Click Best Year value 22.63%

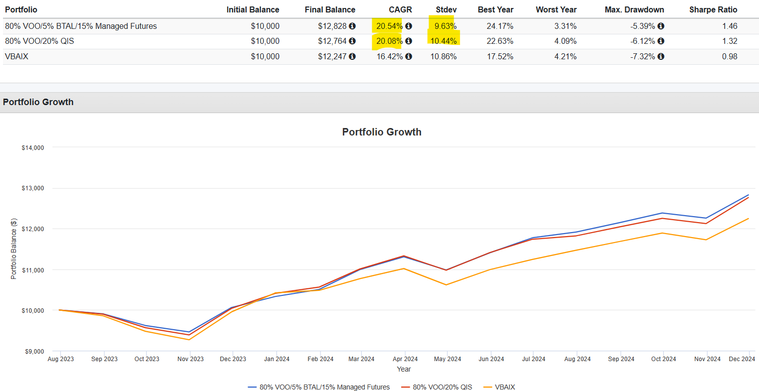pos(500,41)
